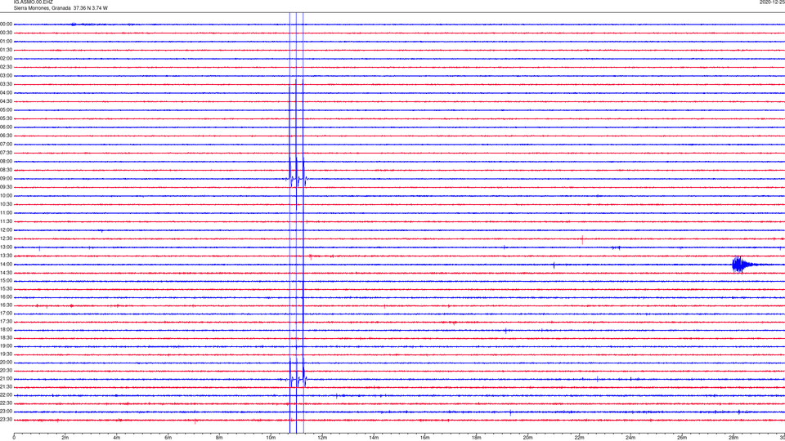Select the 06:00 trace time label
Screen dimensions: 785x441
(x=6, y=127)
